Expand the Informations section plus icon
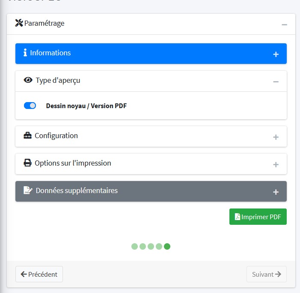 coord(276,54)
